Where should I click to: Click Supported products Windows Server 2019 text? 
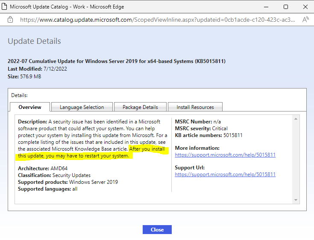click(x=68, y=182)
